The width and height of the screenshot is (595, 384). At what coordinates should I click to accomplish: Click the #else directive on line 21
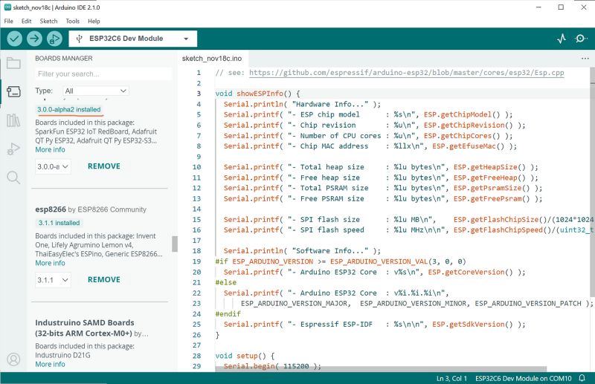(226, 282)
